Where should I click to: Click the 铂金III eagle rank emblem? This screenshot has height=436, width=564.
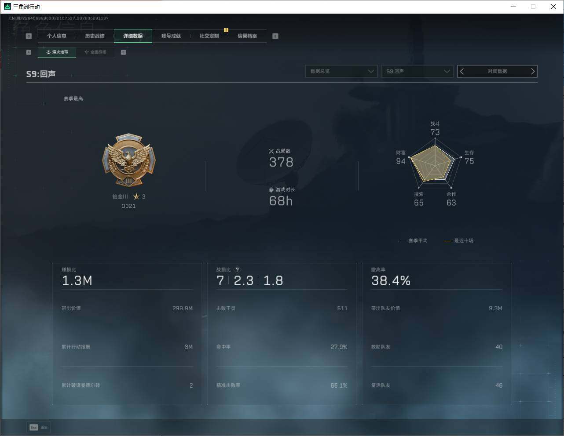click(x=129, y=160)
